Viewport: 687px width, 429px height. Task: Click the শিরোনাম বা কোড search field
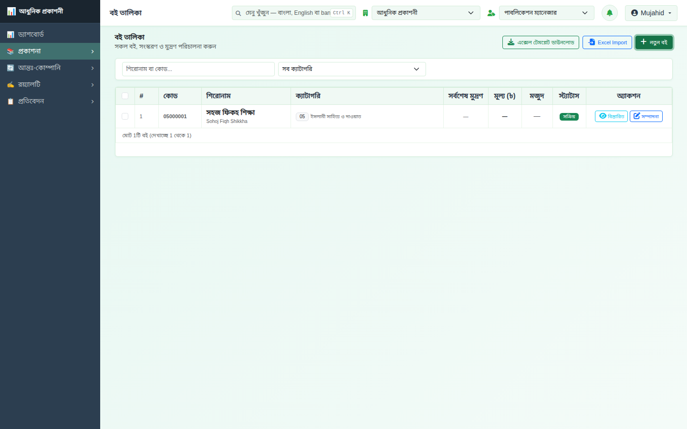[x=198, y=69]
